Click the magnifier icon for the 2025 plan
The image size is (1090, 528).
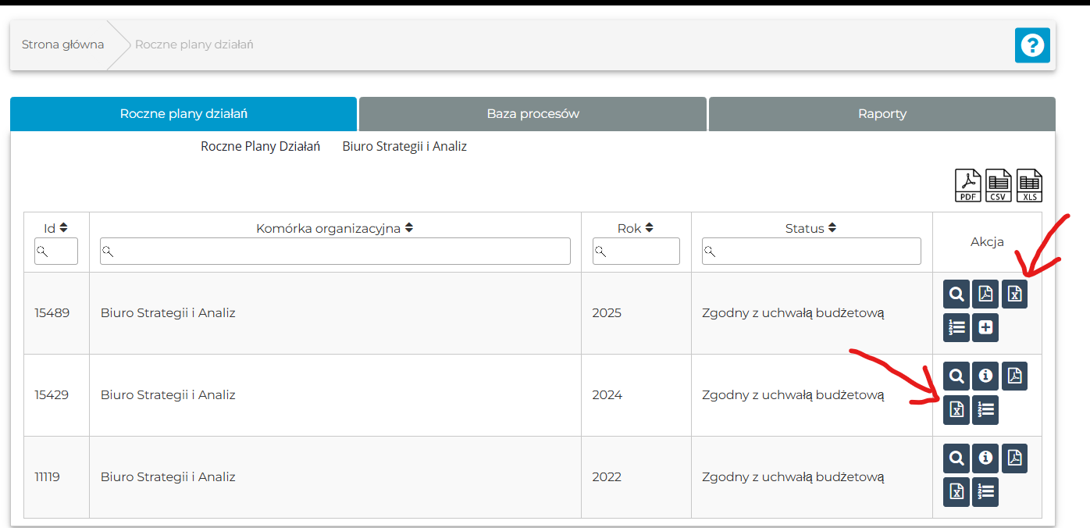956,294
